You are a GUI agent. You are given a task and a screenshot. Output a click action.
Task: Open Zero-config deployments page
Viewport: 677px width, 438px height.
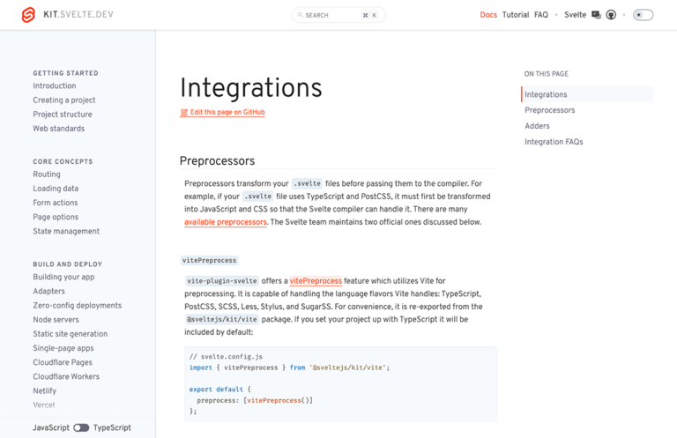pyautogui.click(x=78, y=306)
